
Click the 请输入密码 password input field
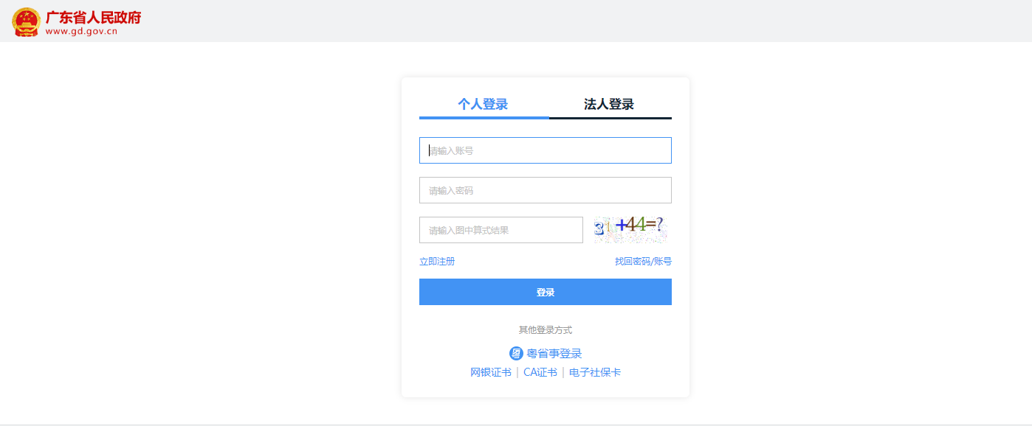(x=545, y=190)
